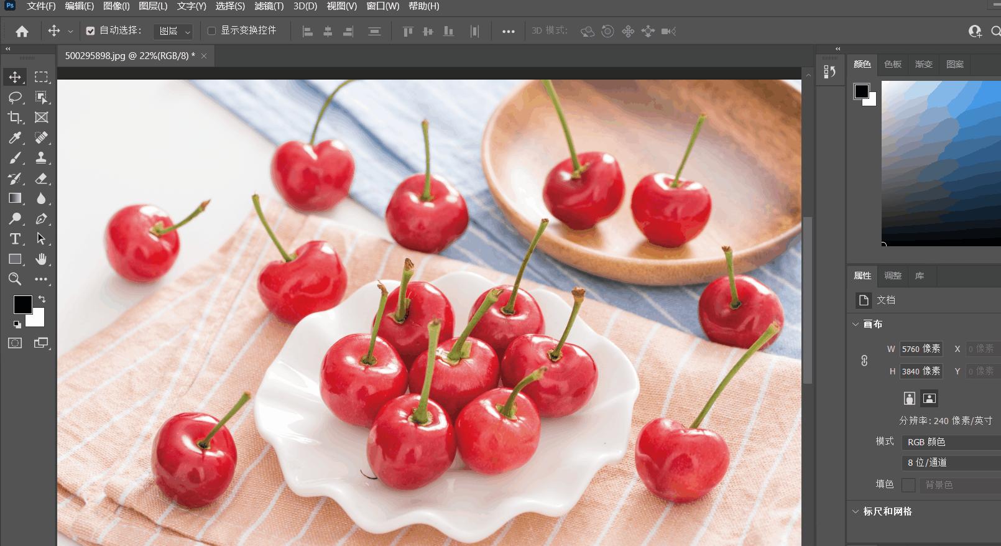The image size is (1001, 546).
Task: Open the 文件(F) menu
Action: coord(41,6)
